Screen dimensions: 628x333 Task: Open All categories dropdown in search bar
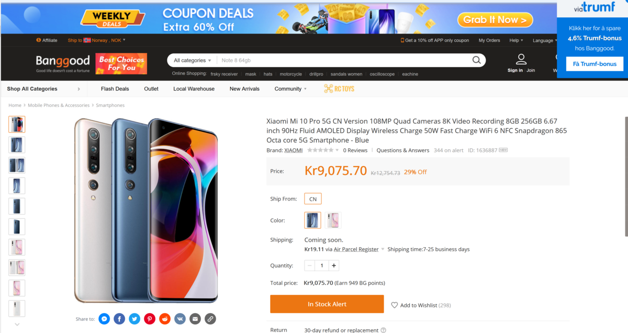tap(193, 60)
